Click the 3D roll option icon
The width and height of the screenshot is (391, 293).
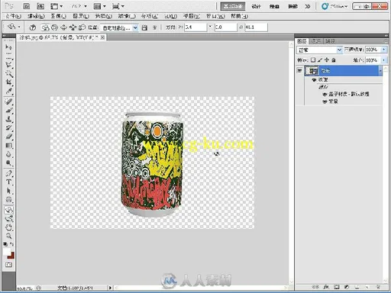coord(54,27)
